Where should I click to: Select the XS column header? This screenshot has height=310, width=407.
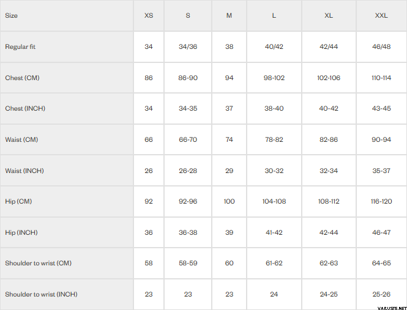(149, 15)
